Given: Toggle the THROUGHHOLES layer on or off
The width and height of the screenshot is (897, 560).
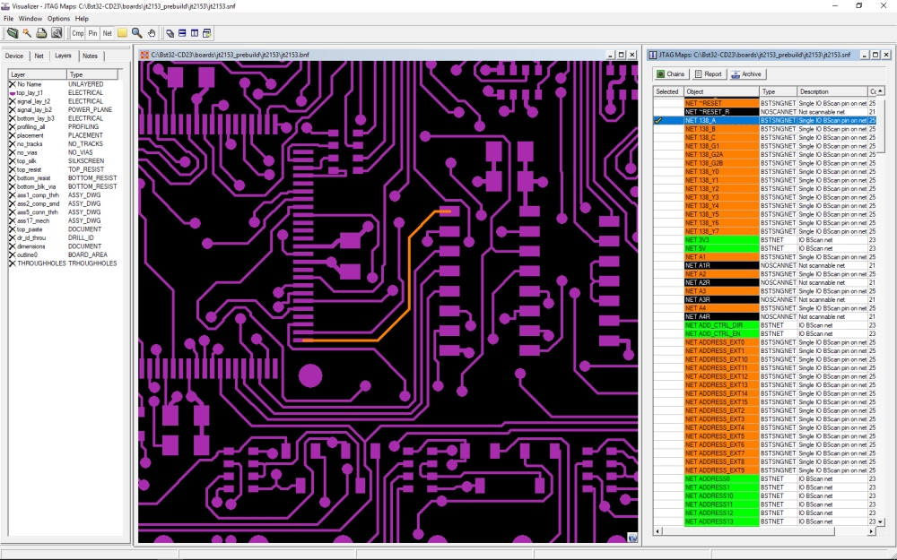Looking at the screenshot, I should [x=12, y=263].
